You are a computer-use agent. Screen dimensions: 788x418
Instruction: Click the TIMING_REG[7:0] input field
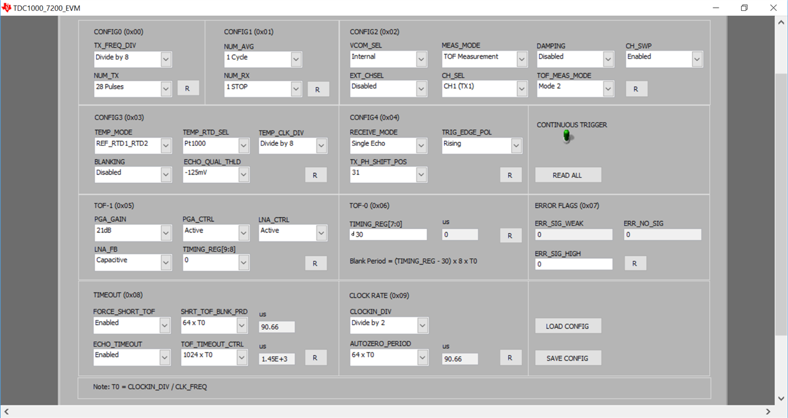coord(388,234)
